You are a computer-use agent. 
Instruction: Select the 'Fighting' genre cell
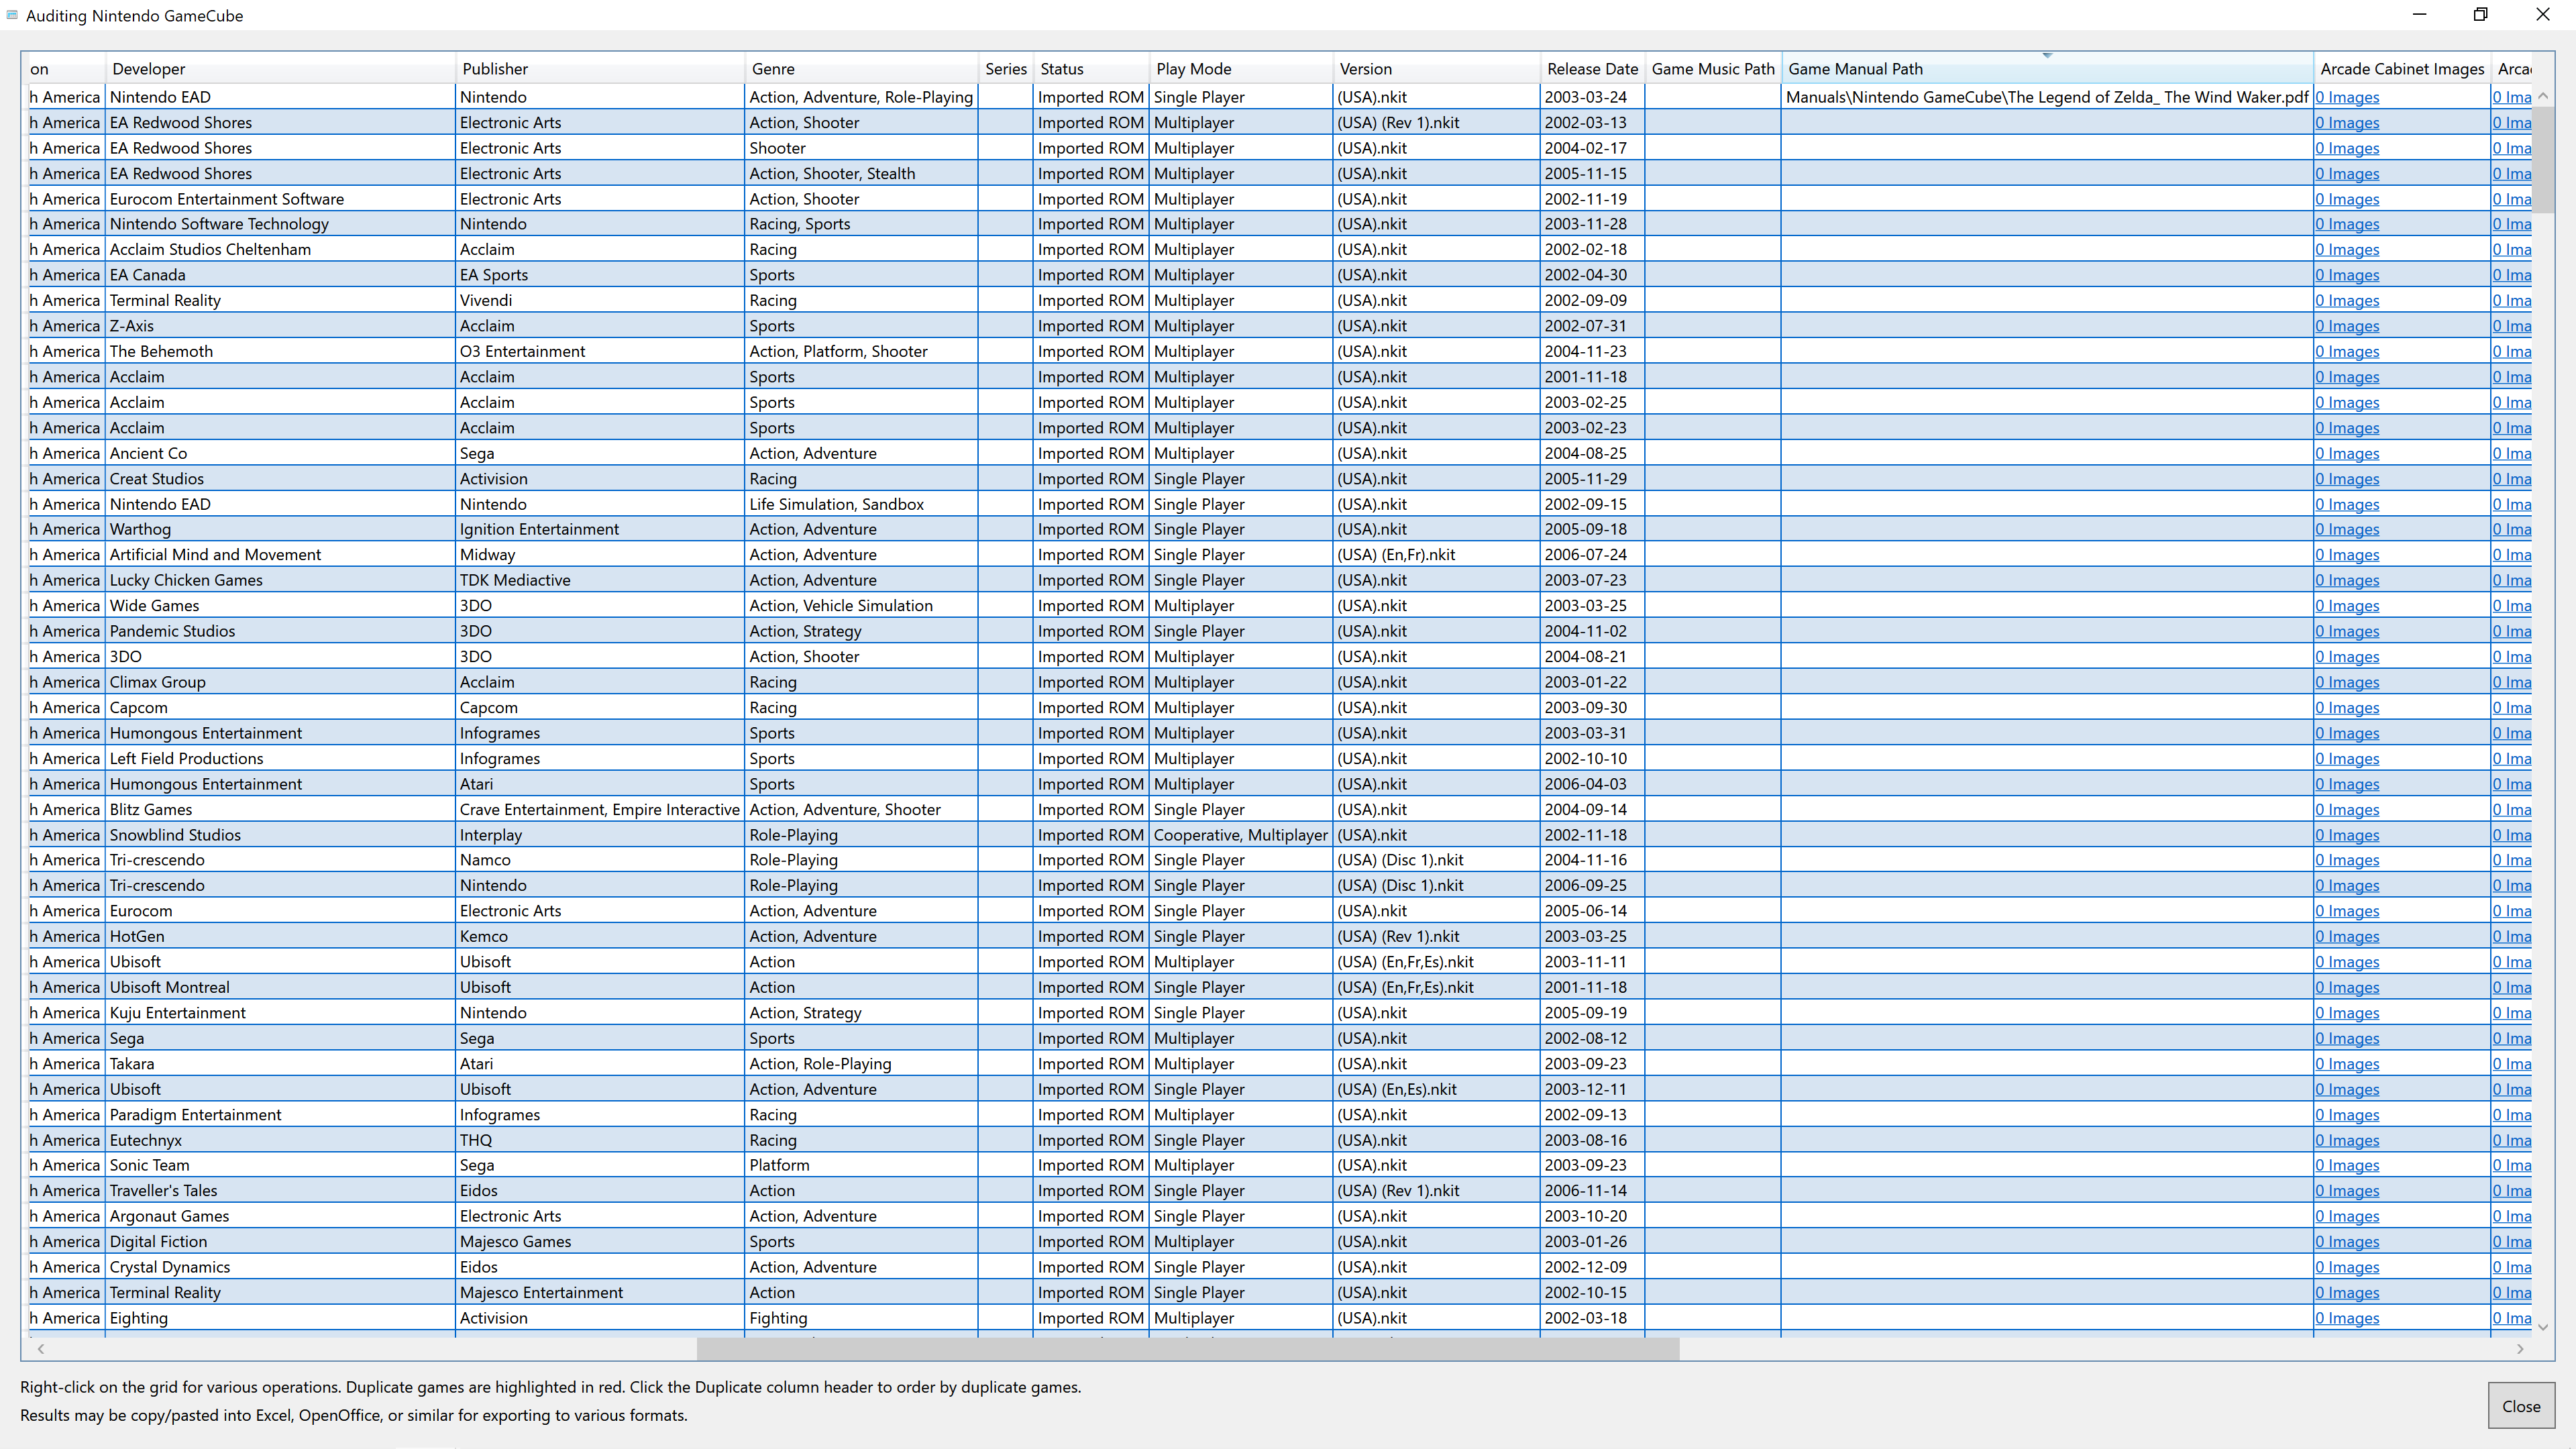pos(861,1318)
